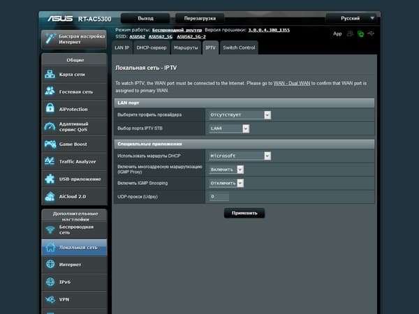Click the App link in header
The width and height of the screenshot is (419, 314).
[x=337, y=33]
